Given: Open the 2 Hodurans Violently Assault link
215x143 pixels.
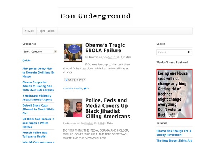Looking at the screenshot, I should [x=37, y=98].
